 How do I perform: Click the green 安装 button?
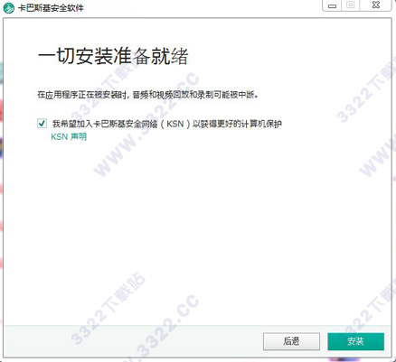coord(355,341)
